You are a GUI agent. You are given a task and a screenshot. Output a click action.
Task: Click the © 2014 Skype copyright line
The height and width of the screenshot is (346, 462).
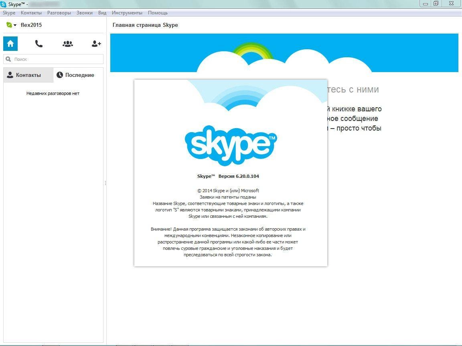[228, 191]
